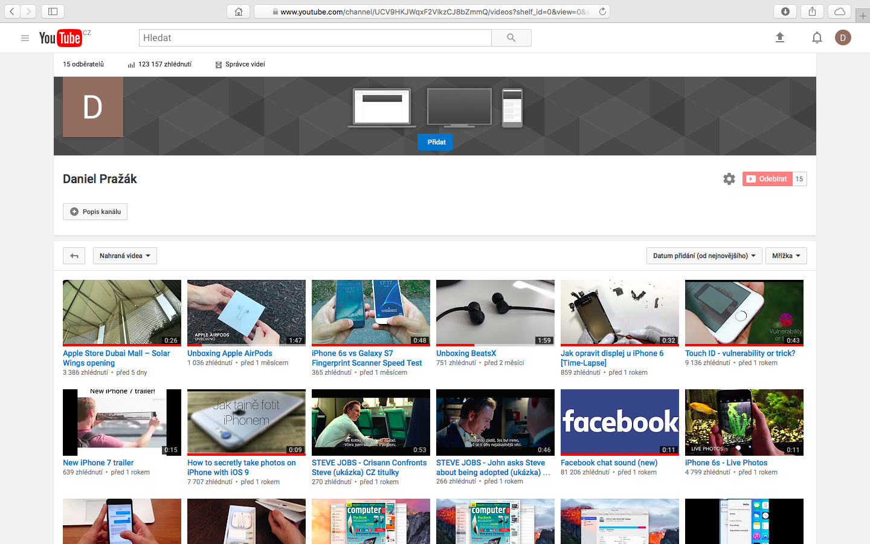The height and width of the screenshot is (544, 870).
Task: Open iPhone 6s vs Galaxy S7 title link
Action: [367, 358]
